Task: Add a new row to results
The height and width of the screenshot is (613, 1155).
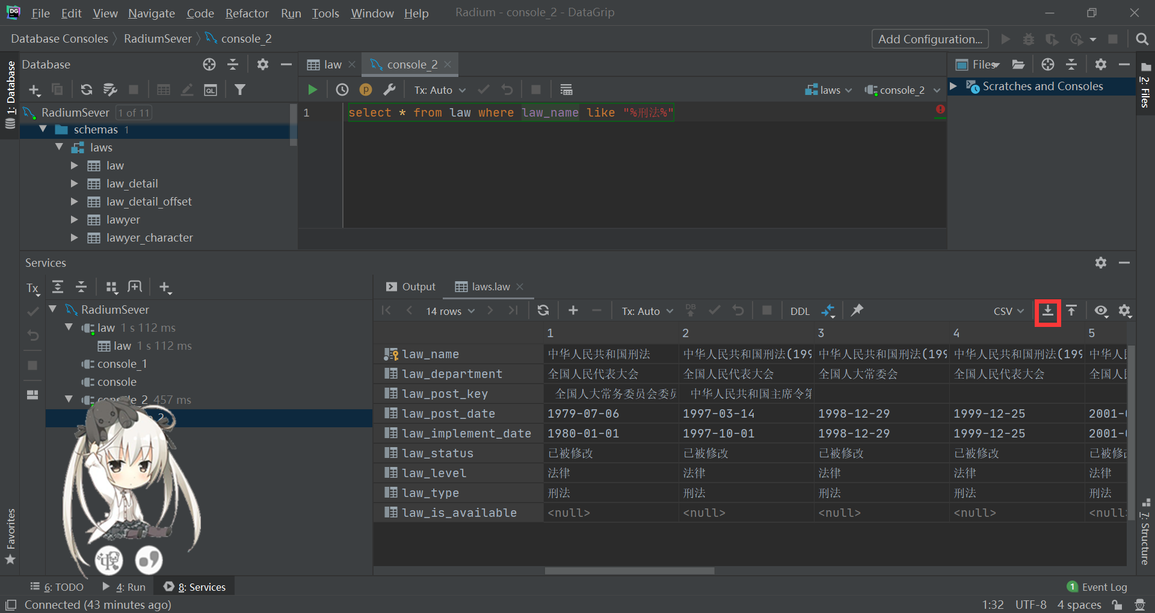Action: pos(573,310)
